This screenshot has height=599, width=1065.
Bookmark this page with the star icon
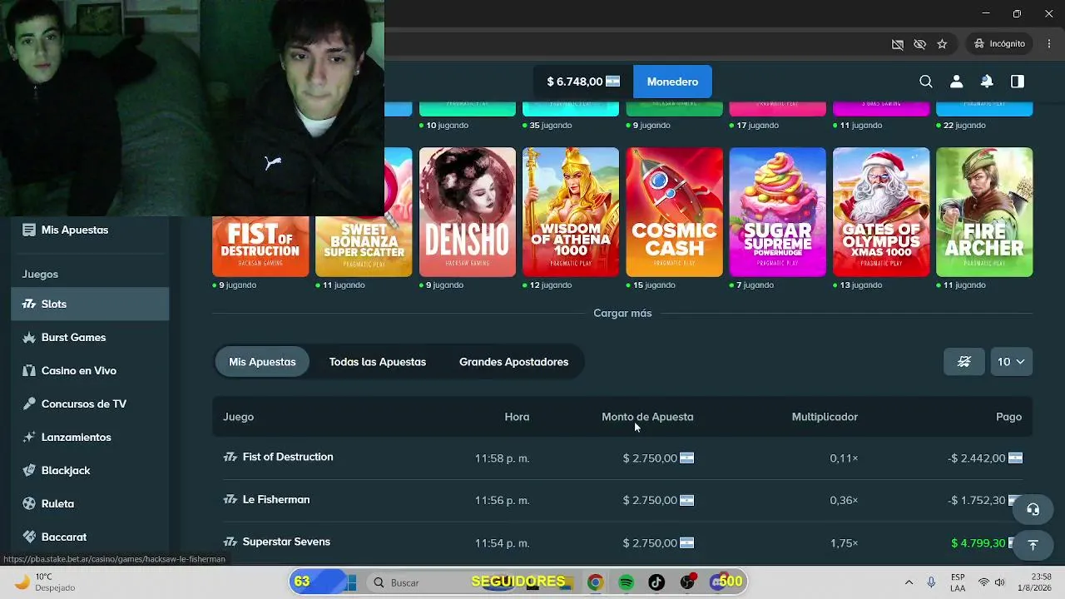coord(942,44)
